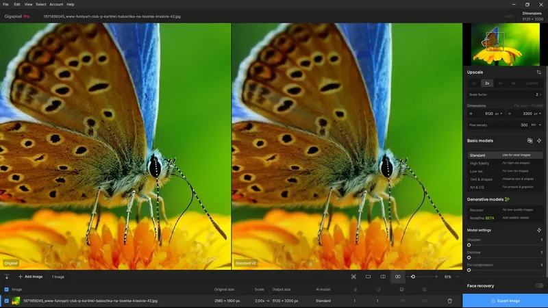Switch to split slider view mode
Image resolution: width=548 pixels, height=308 pixels.
click(383, 277)
